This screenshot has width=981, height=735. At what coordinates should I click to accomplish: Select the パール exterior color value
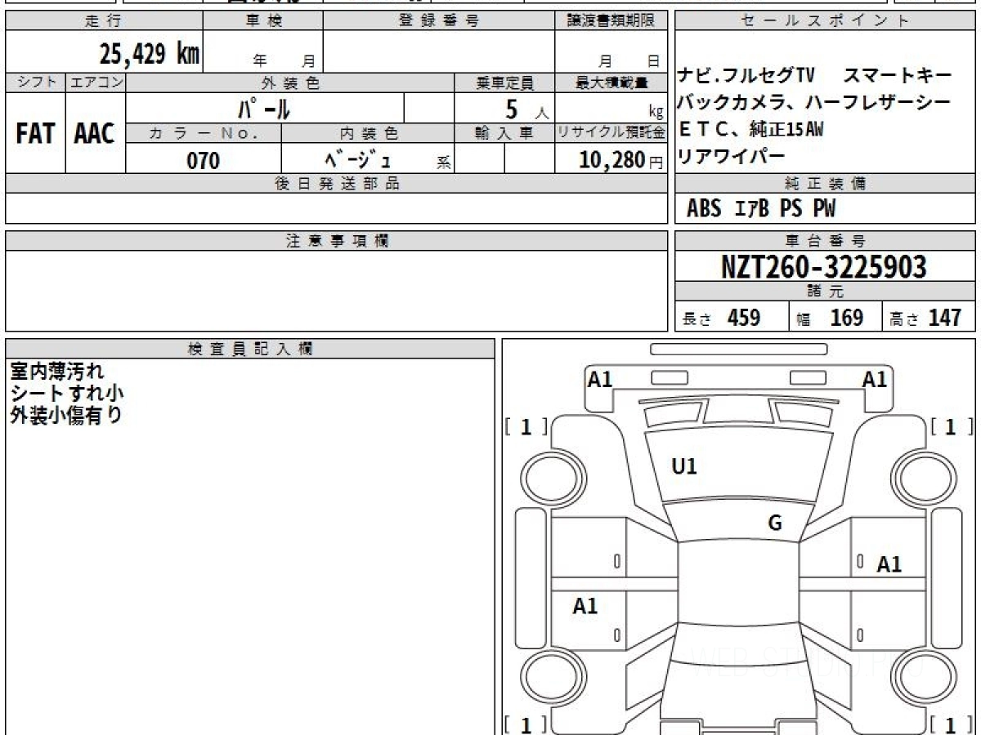tap(264, 109)
